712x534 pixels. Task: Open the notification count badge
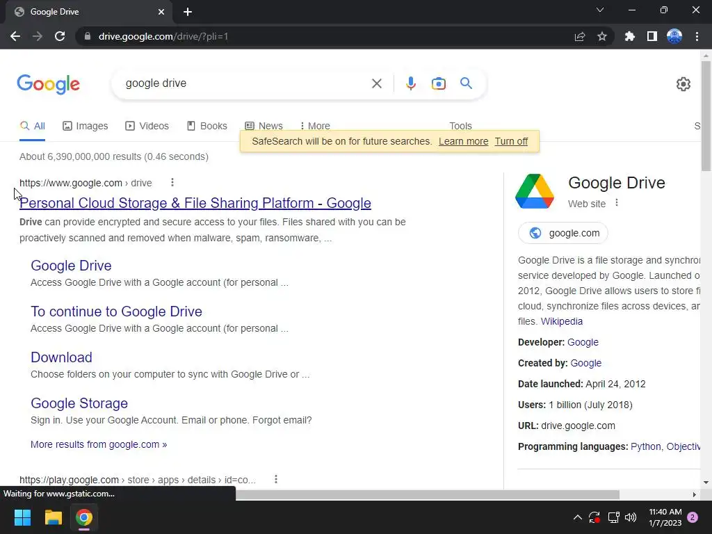[693, 517]
